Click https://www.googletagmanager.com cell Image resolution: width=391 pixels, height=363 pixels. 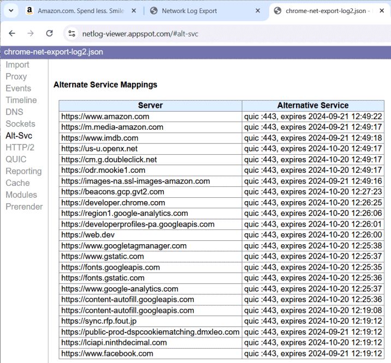[x=150, y=246]
